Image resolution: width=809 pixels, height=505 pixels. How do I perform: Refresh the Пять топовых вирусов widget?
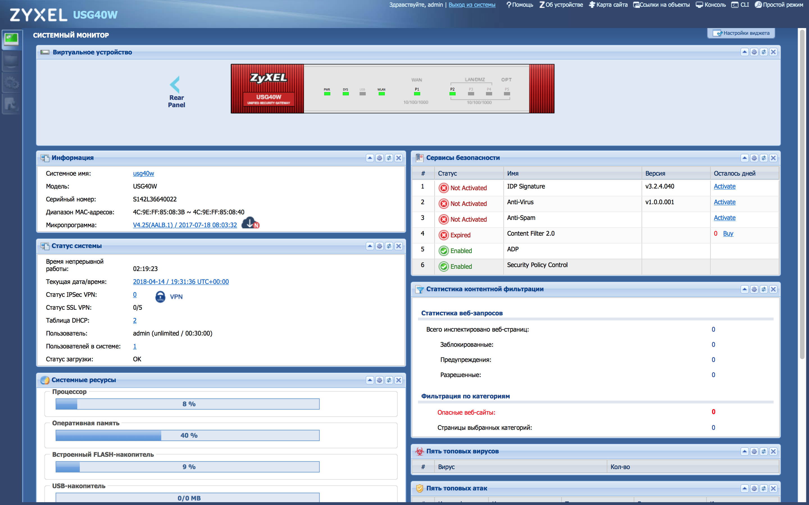763,452
